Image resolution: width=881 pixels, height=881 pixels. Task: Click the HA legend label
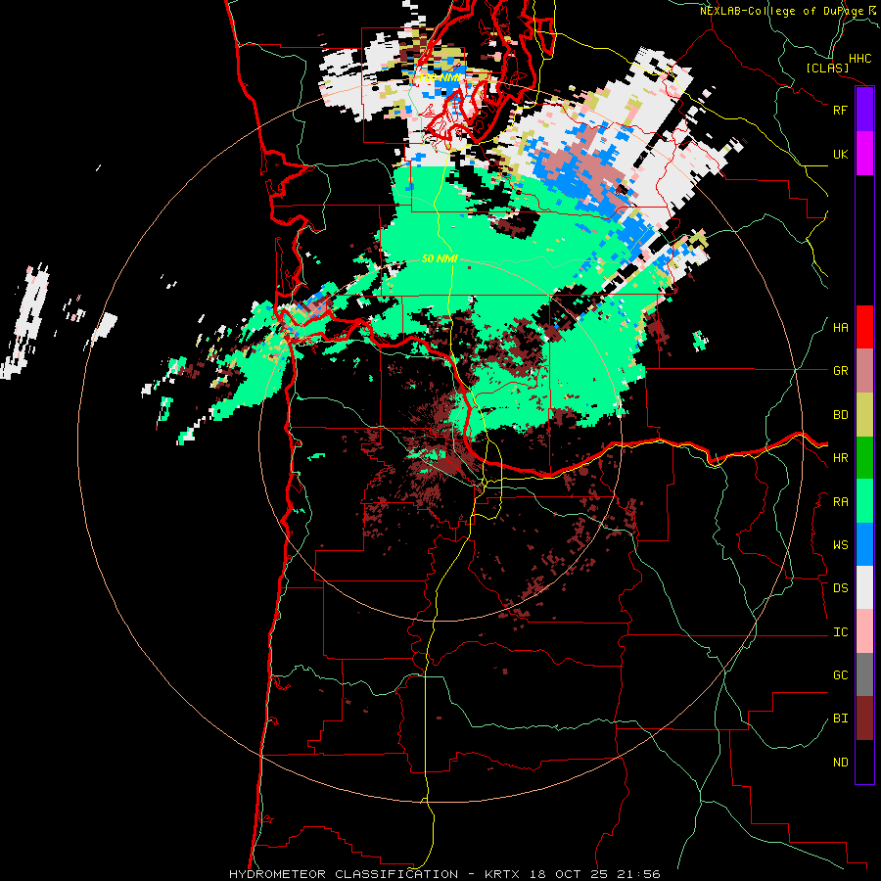point(840,328)
